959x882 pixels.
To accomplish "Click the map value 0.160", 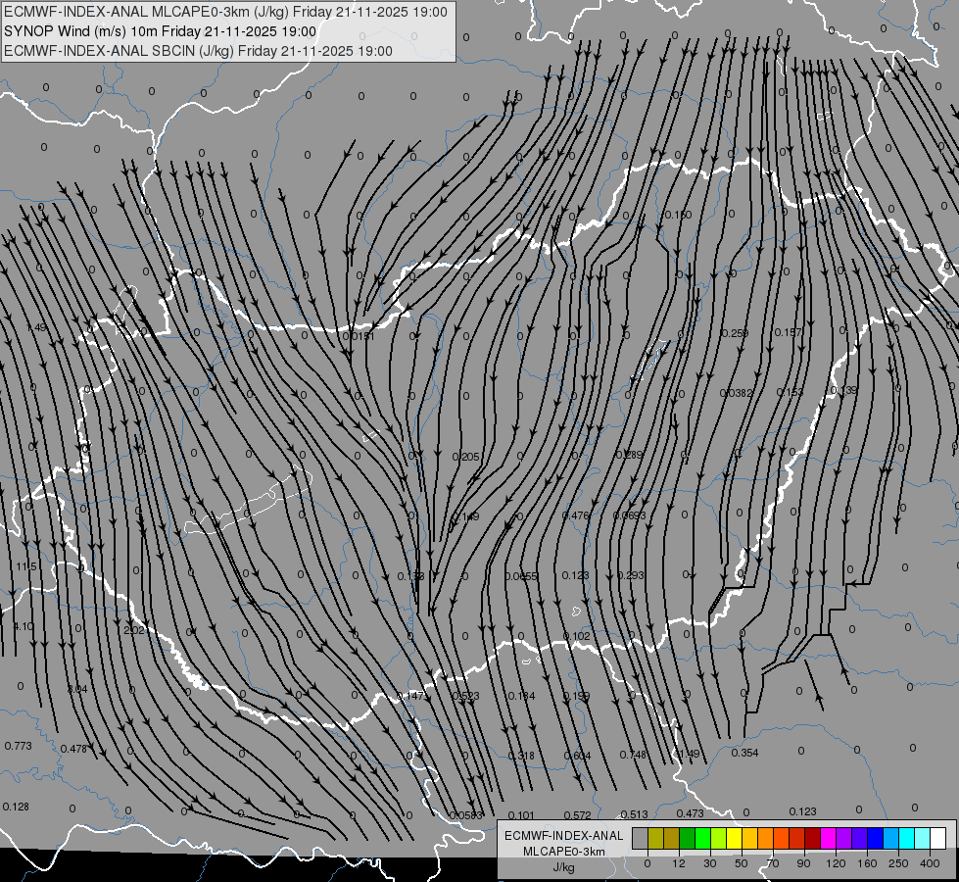I will pos(678,215).
